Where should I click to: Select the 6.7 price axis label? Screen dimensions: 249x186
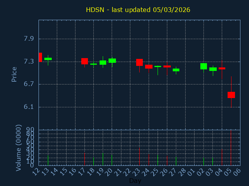(29, 84)
